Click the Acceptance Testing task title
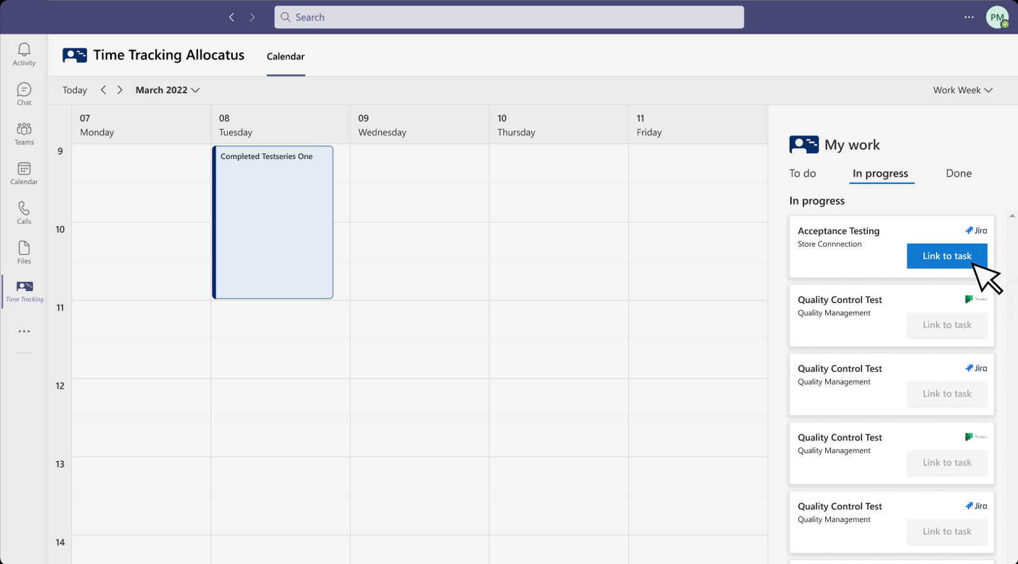 (839, 231)
